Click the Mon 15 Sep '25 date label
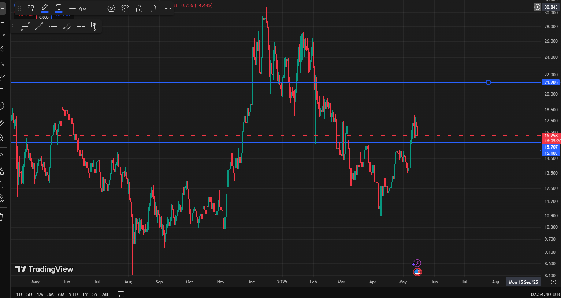 tap(523, 282)
